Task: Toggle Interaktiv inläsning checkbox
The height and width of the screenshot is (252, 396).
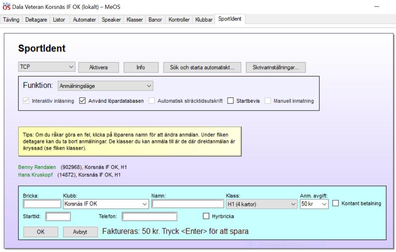Action: coord(26,101)
